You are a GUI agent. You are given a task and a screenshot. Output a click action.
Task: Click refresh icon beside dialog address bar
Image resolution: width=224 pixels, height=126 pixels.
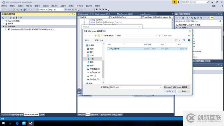point(159,36)
